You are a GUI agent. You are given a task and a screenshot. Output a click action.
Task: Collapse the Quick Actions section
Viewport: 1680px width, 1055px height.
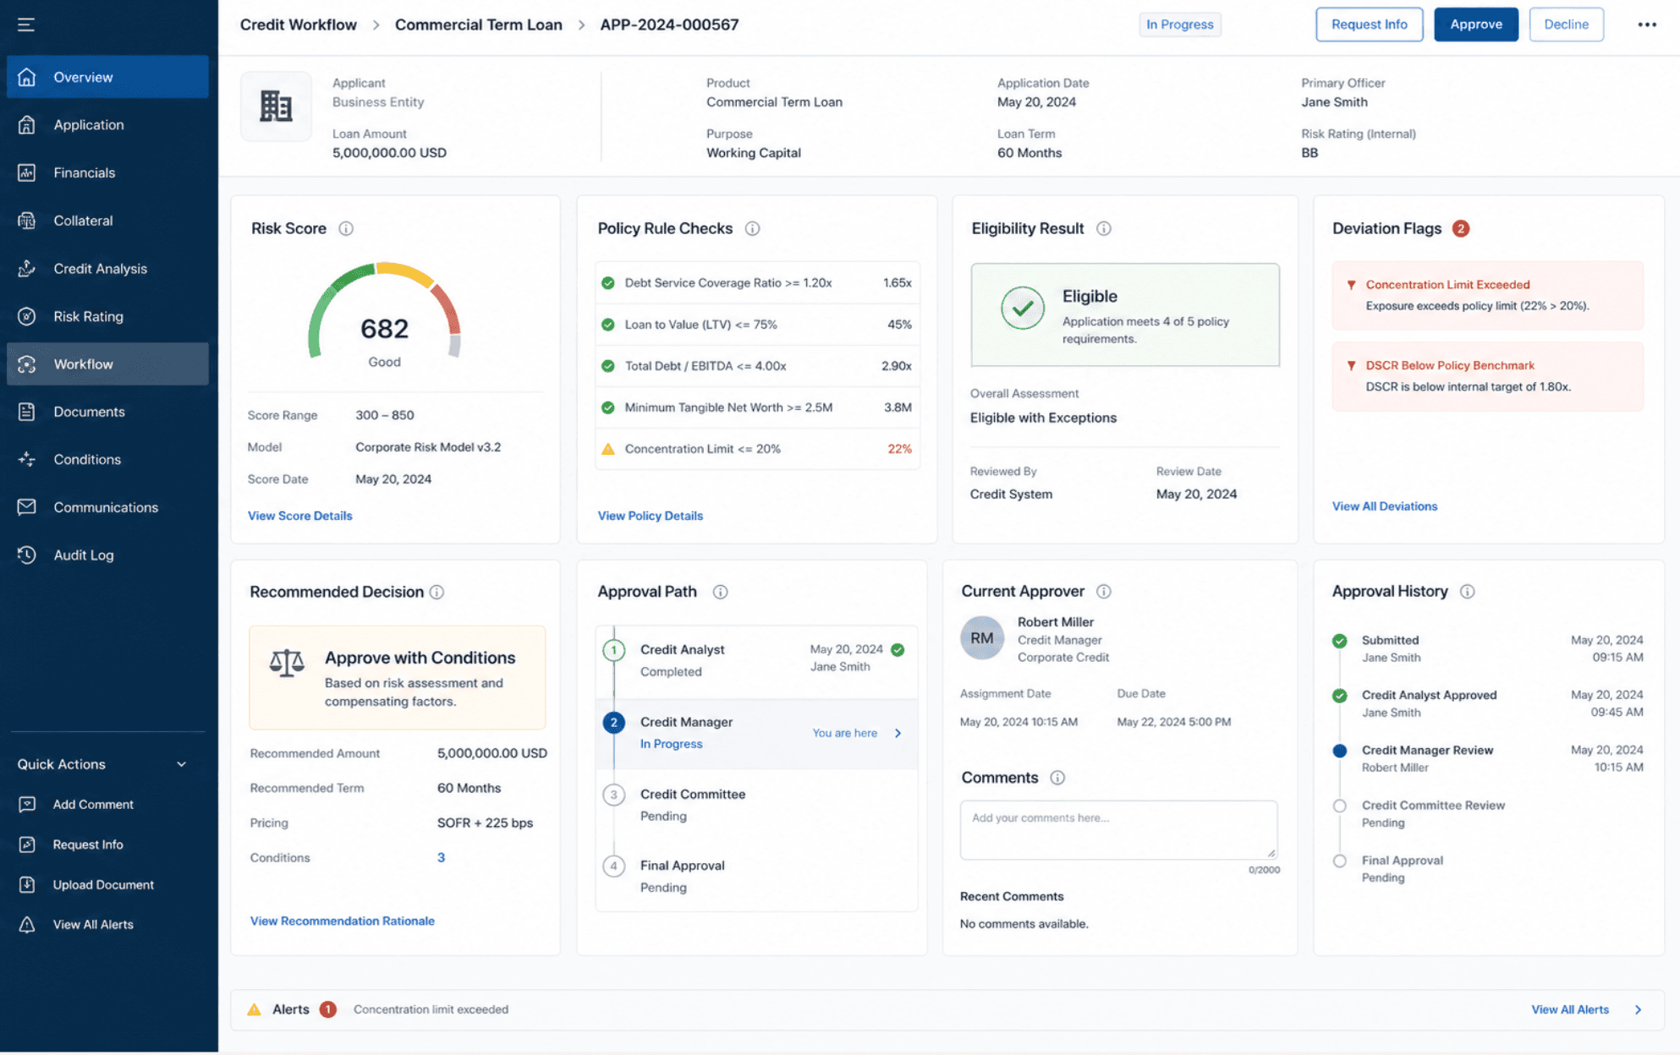181,764
